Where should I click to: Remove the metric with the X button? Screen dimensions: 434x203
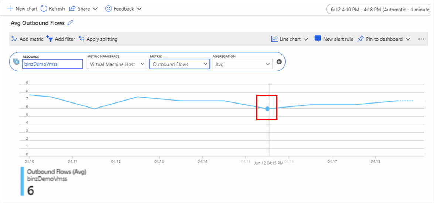click(279, 62)
